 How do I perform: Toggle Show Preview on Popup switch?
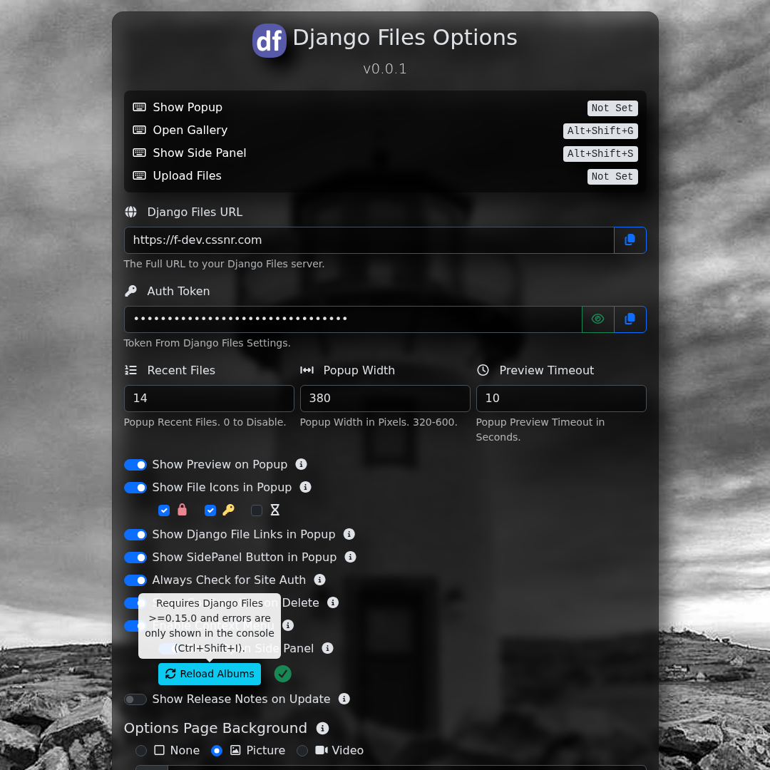coord(135,465)
